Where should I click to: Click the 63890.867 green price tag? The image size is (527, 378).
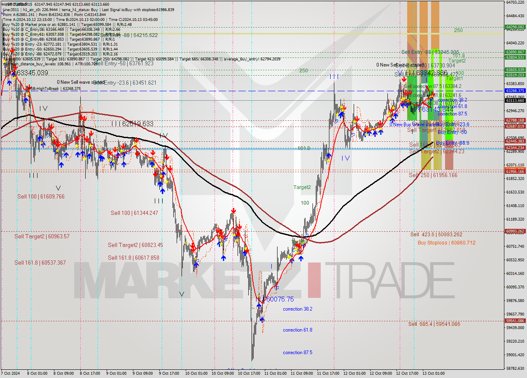(x=515, y=52)
